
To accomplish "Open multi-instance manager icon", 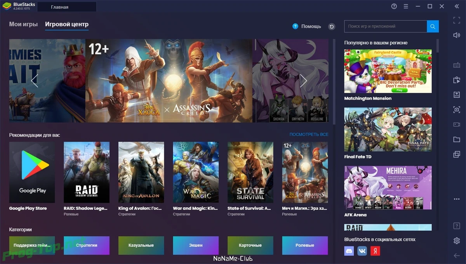I will (457, 154).
